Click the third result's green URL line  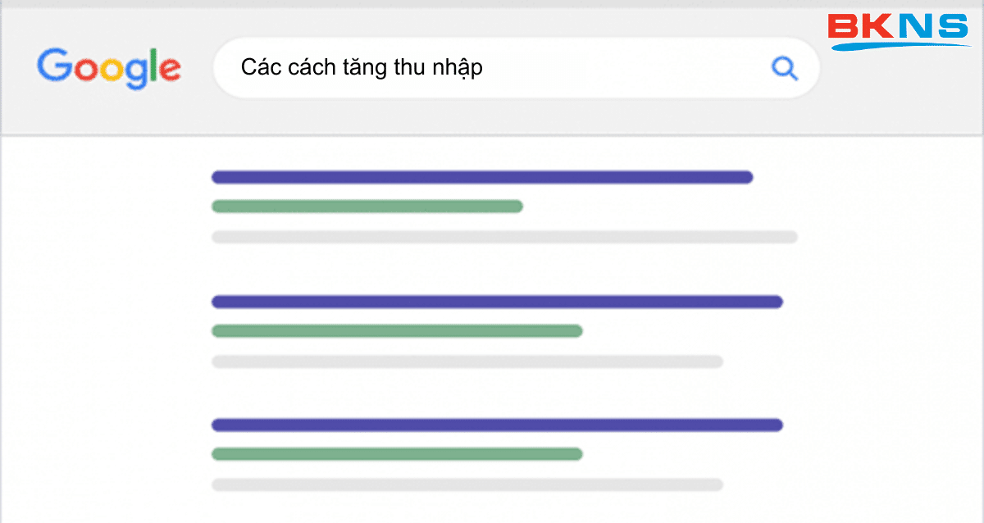[x=397, y=454]
